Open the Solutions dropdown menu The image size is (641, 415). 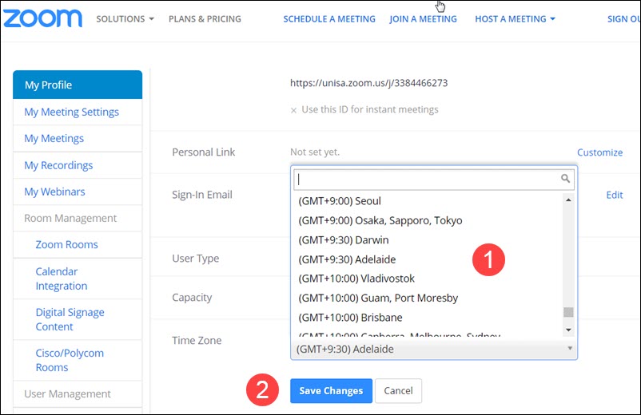pyautogui.click(x=125, y=19)
